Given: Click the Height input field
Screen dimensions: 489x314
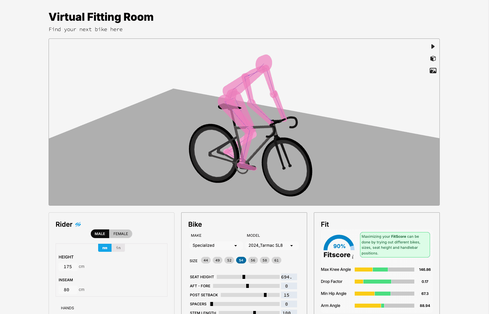Looking at the screenshot, I should click(x=68, y=267).
